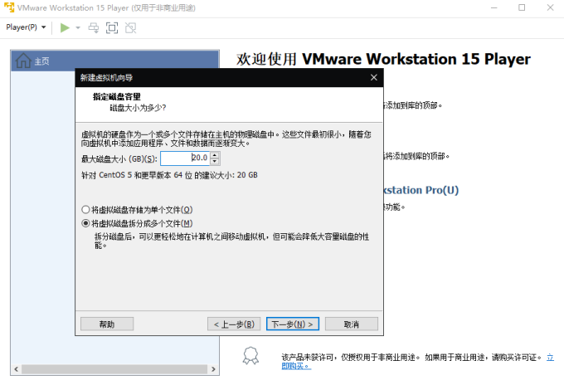The image size is (564, 385).
Task: Expand the power options arrow beside play
Action: [78, 27]
